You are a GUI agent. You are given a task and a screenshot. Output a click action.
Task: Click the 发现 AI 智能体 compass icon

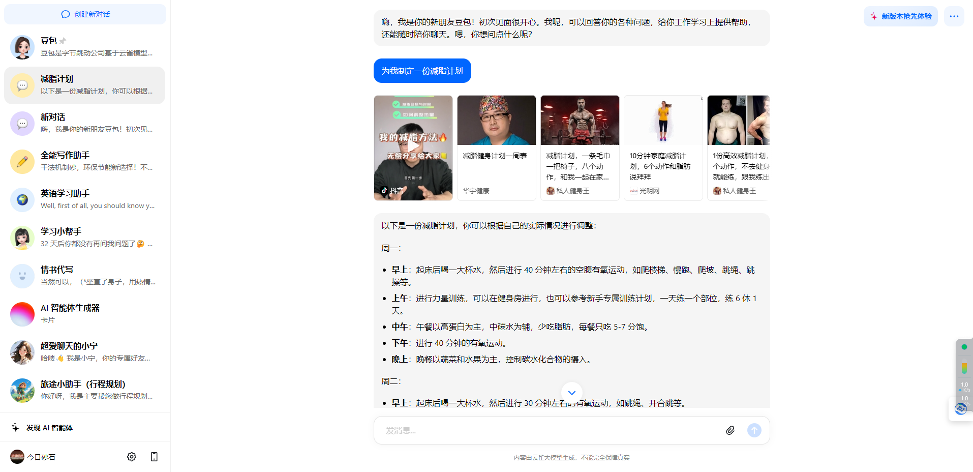click(x=16, y=427)
